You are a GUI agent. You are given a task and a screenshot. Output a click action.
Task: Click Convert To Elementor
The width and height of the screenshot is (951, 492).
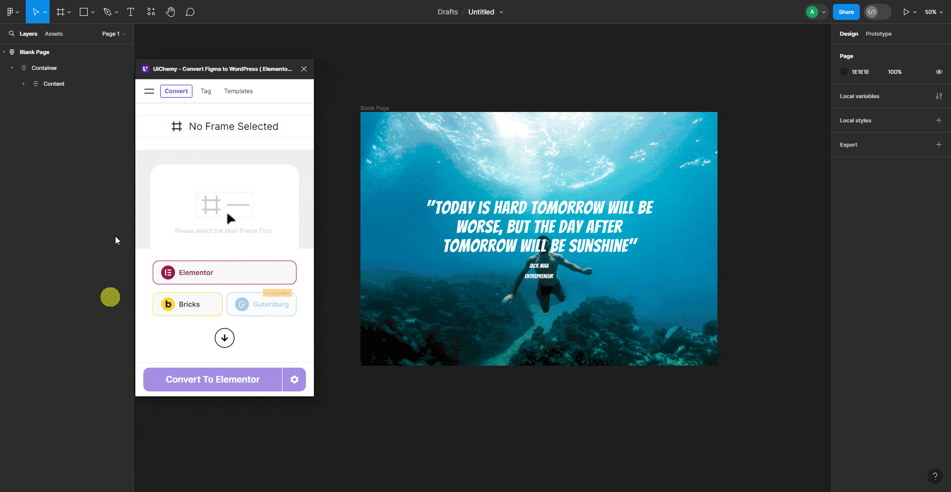coord(212,379)
